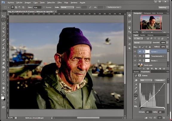Open the Estilo Normal dropdown
Image resolution: width=172 pixels, height=121 pixels.
(x=67, y=7)
